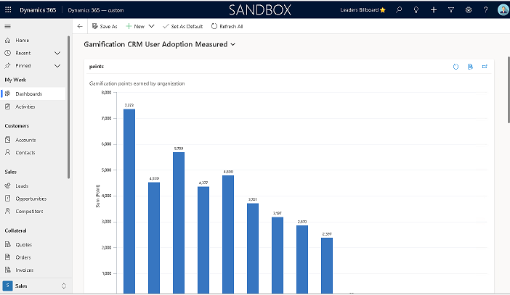Image resolution: width=510 pixels, height=295 pixels.
Task: Open the help question mark icon
Action: [485, 9]
